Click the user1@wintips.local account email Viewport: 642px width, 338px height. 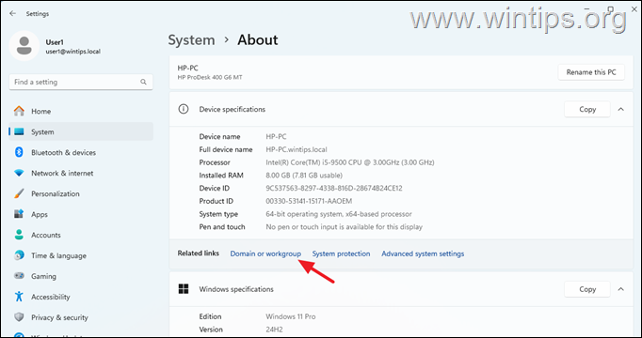tap(72, 52)
